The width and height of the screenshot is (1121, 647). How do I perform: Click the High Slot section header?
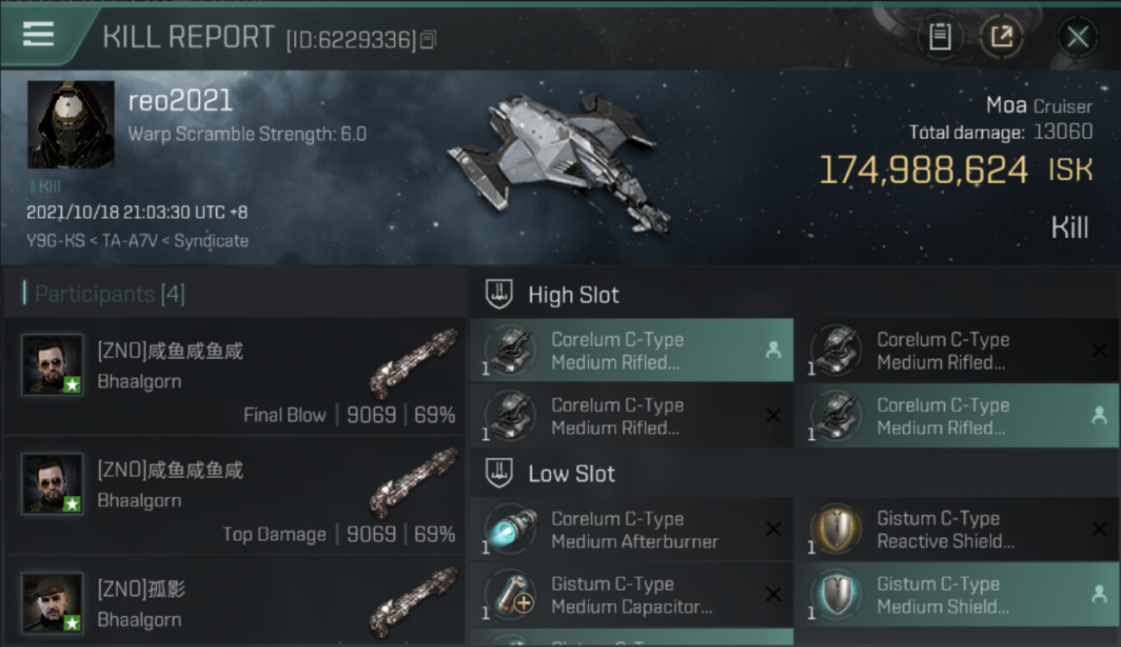(573, 295)
